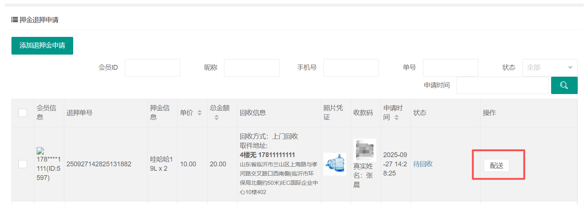Open the blurred payment QR code image
Viewport: 584px width, 208px height.
point(364,150)
